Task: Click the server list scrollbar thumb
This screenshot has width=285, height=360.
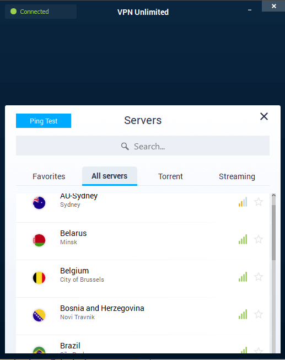Action: 273,233
